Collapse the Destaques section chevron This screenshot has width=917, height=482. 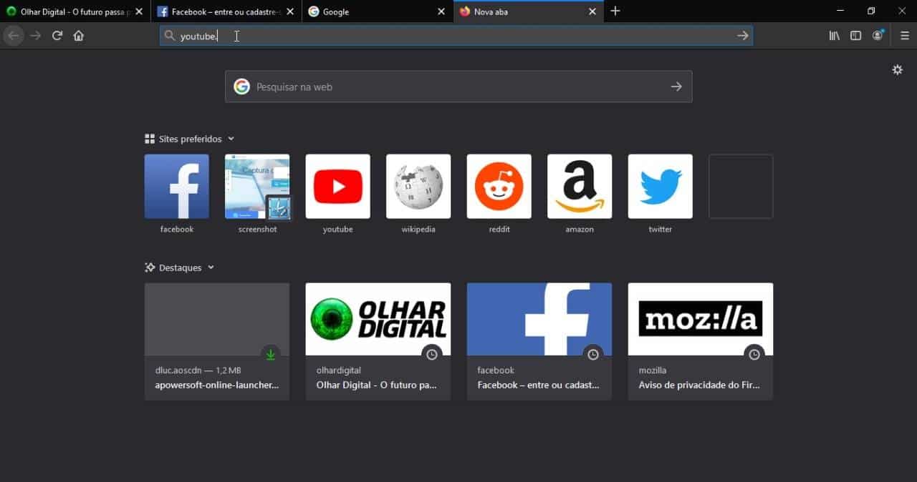point(211,267)
